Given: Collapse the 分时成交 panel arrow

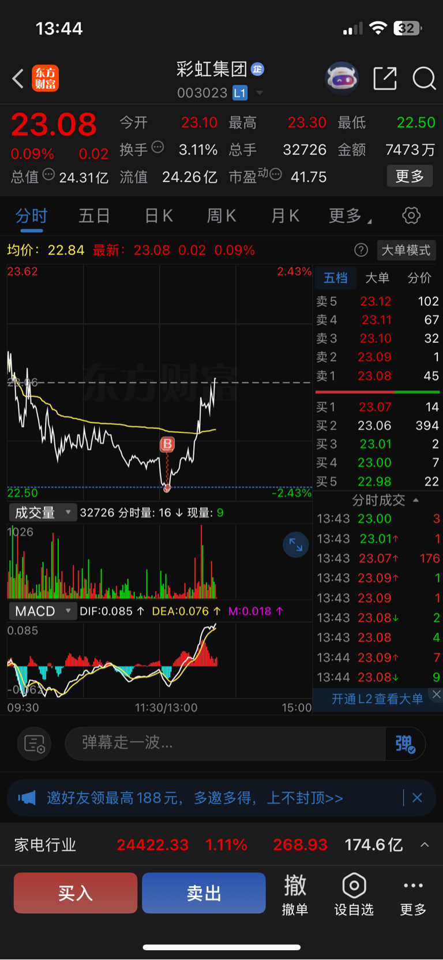Looking at the screenshot, I should pyautogui.click(x=416, y=500).
